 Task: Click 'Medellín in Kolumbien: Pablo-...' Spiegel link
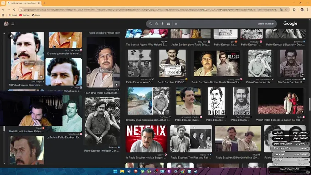pos(26,131)
